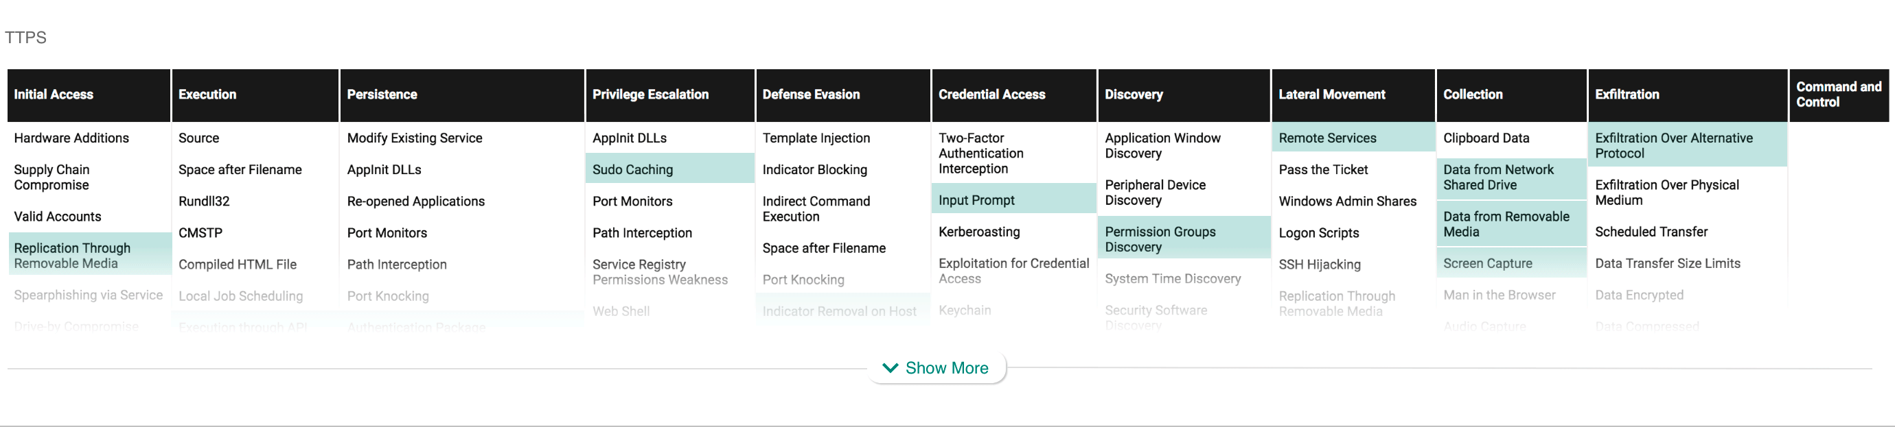Click AppInit DLLs under Privilege Escalation
Screen dimensions: 1895x427
point(630,138)
